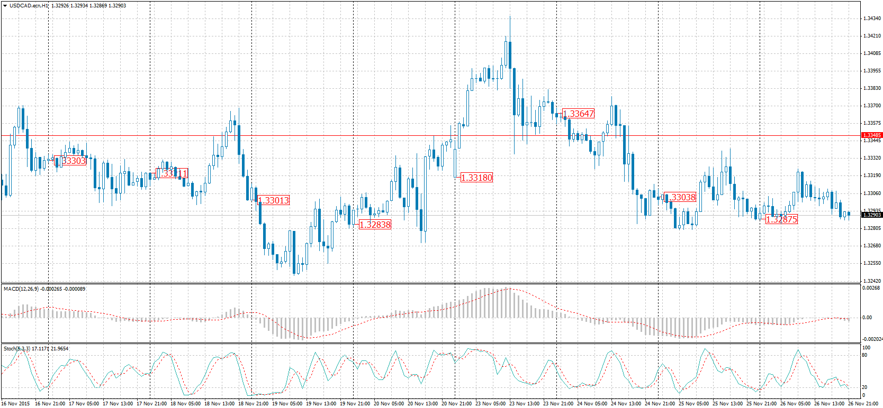Click the 17 Nov 05:00 time label
The image size is (883, 408).
pos(84,404)
